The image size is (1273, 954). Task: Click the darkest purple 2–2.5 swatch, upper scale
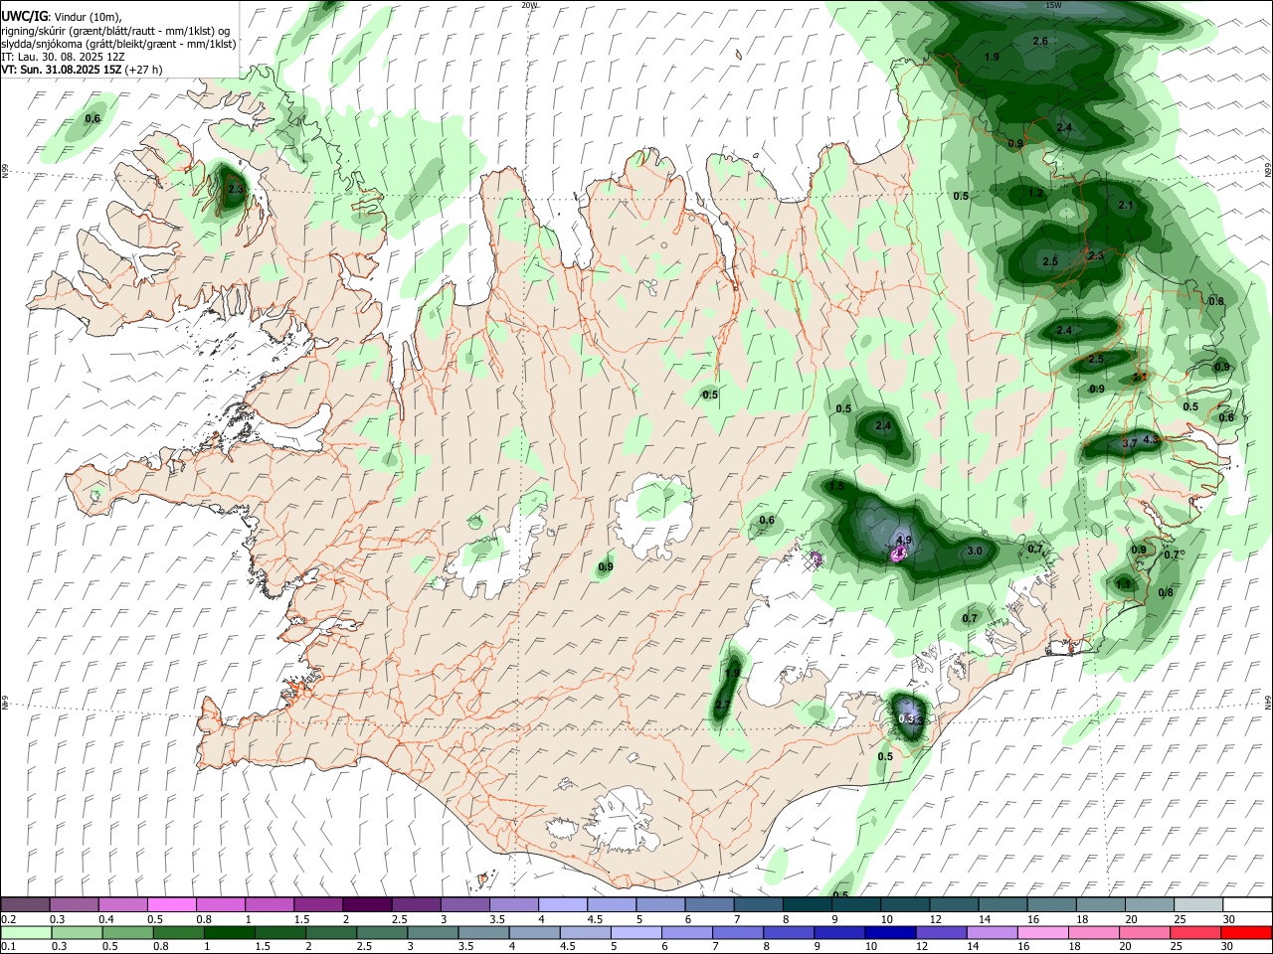tap(366, 904)
